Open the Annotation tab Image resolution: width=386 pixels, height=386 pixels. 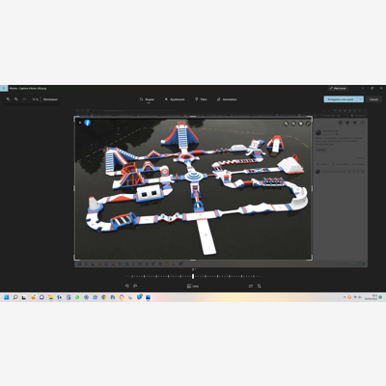[x=227, y=99]
